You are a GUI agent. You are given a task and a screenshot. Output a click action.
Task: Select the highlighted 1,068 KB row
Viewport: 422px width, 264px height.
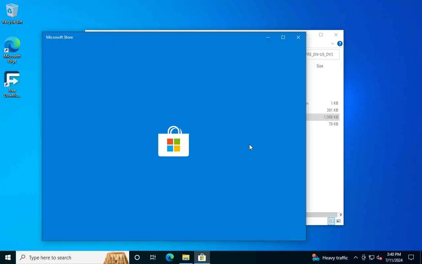[x=323, y=117]
